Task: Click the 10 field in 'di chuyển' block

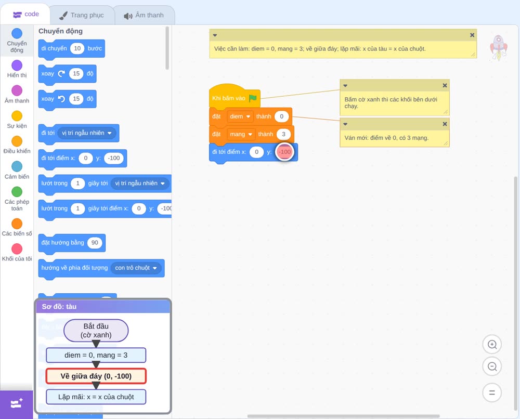Action: (x=77, y=48)
